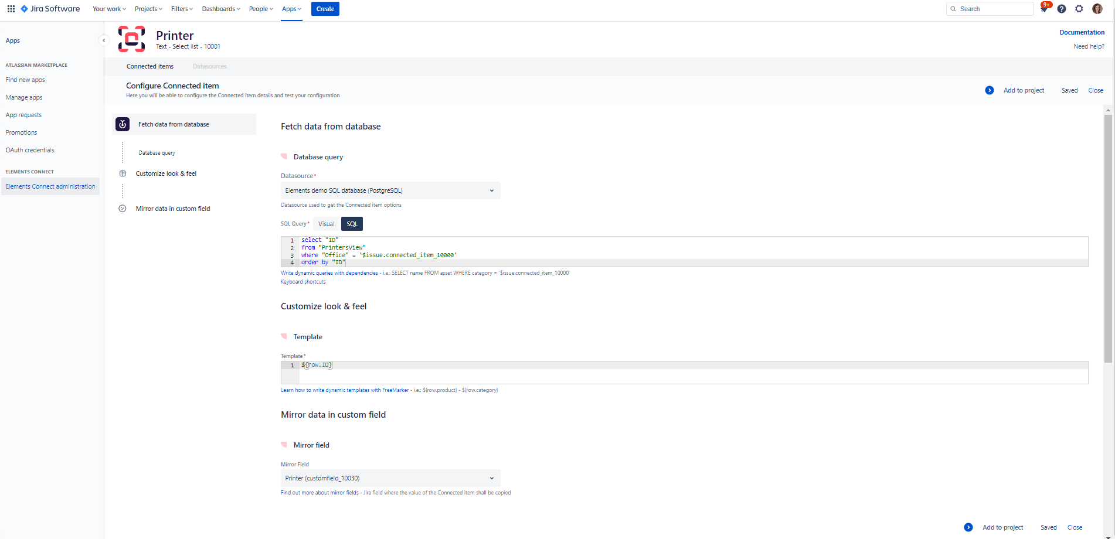1115x539 pixels.
Task: Open the help question mark icon
Action: tap(1062, 9)
